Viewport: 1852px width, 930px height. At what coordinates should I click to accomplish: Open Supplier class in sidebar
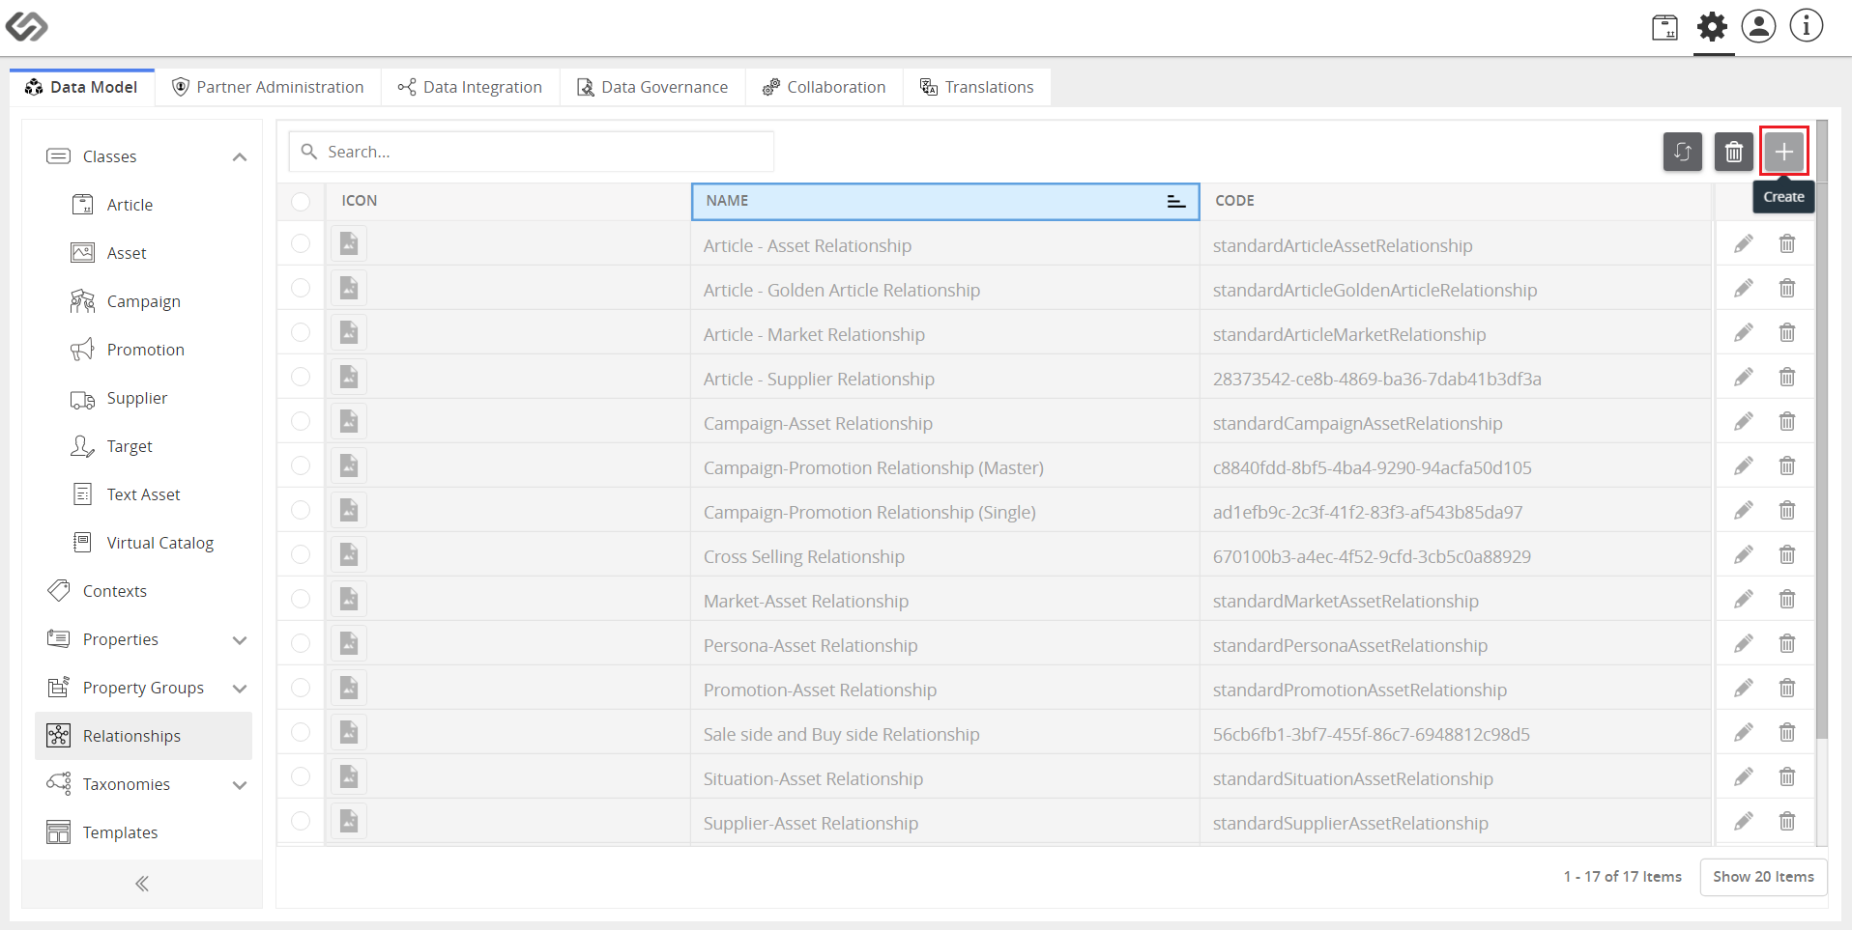coord(136,398)
